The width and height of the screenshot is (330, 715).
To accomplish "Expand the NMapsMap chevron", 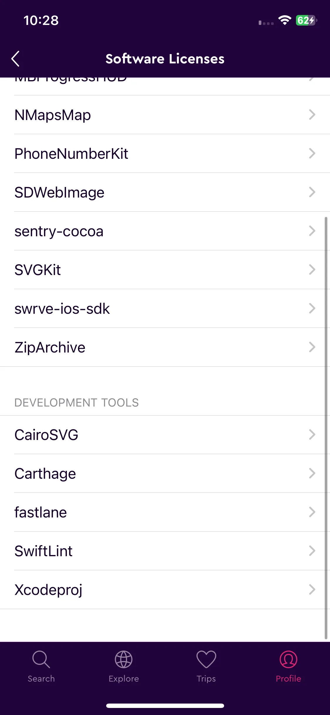I will click(312, 114).
